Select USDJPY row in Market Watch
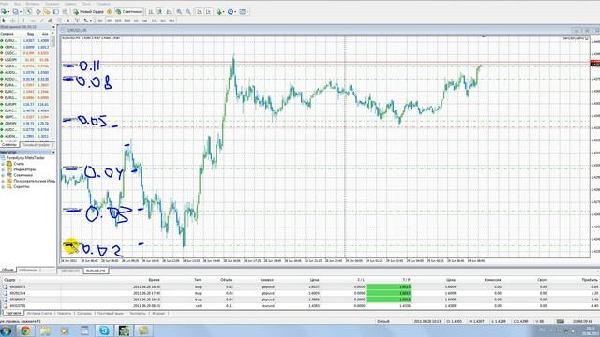The width and height of the screenshot is (600, 337). tap(25, 60)
